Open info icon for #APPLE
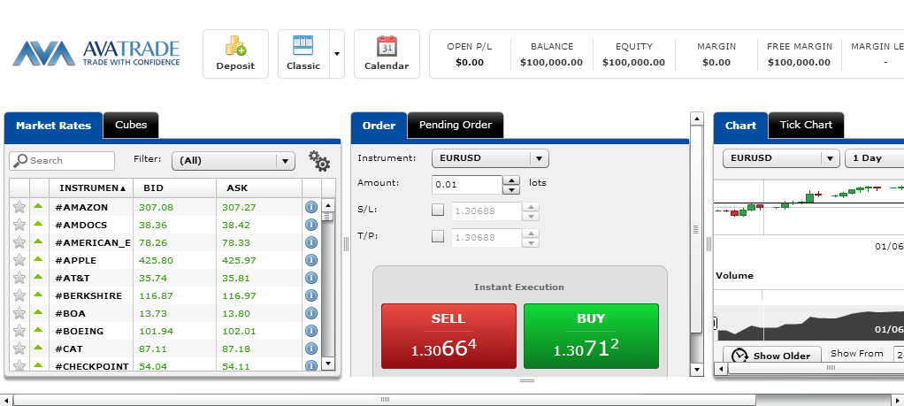904x406 pixels. (x=311, y=260)
